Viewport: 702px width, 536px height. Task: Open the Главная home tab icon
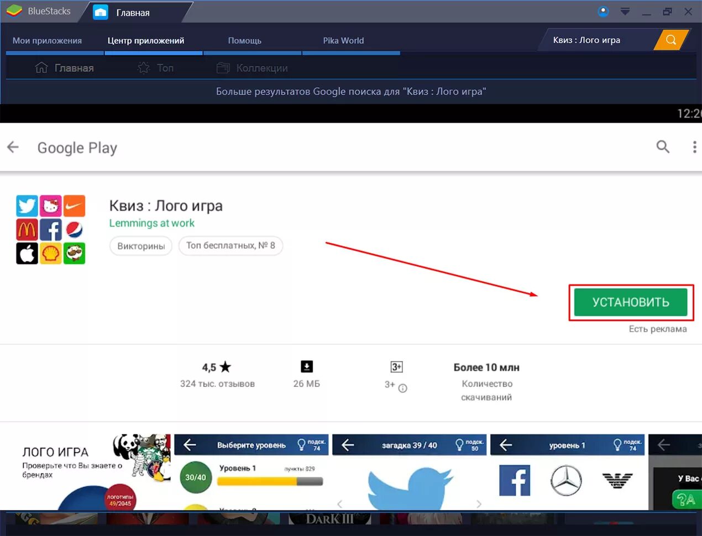tap(101, 12)
